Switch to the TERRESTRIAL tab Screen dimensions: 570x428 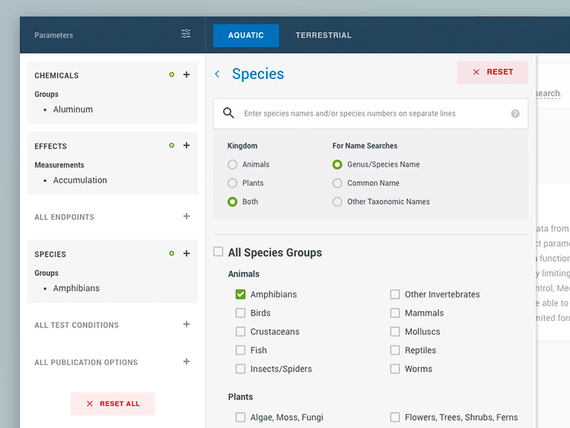[323, 34]
